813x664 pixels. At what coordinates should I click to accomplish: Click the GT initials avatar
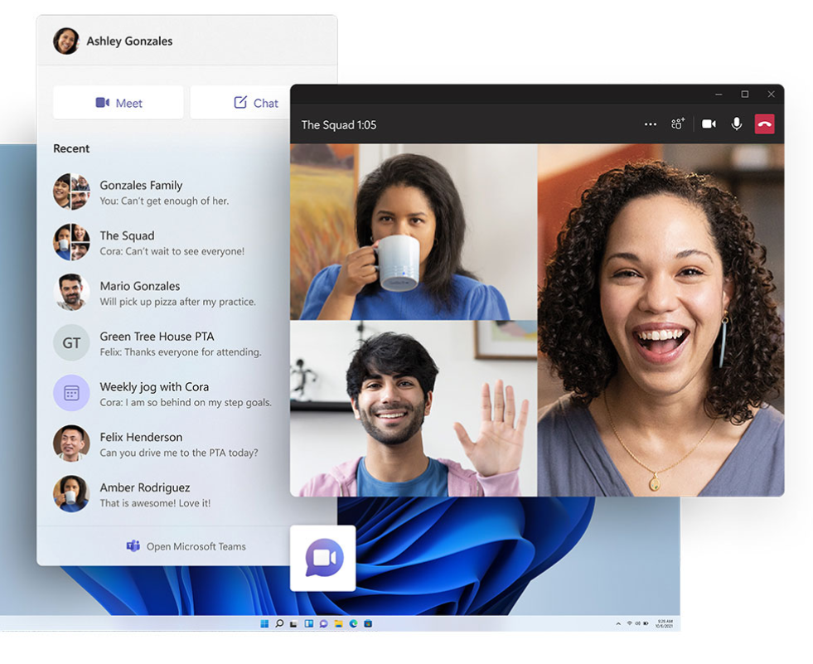click(71, 343)
